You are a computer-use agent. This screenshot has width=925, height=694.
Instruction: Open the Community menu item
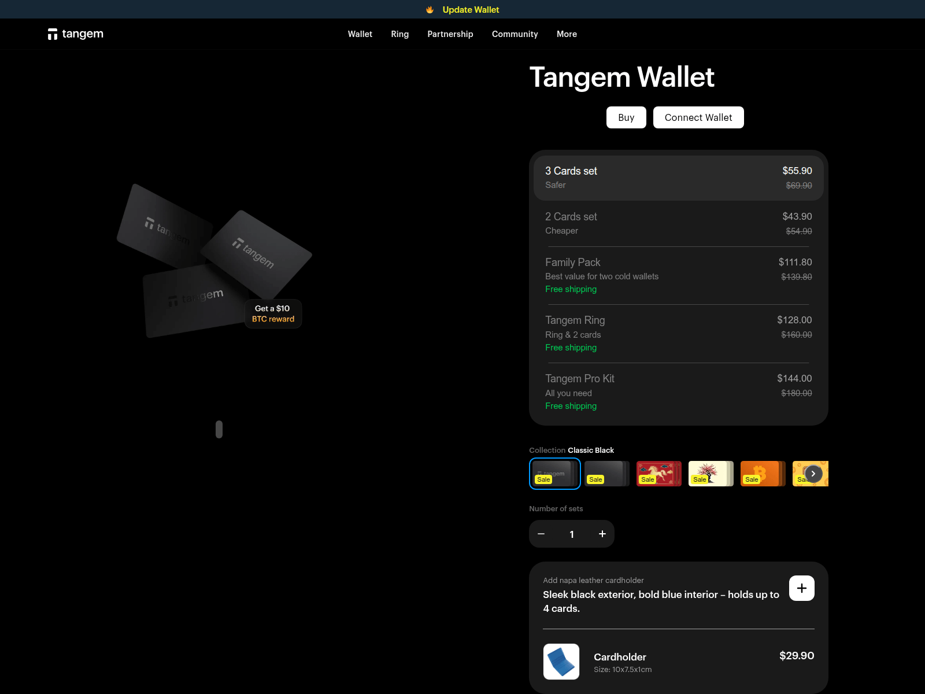[x=515, y=34]
